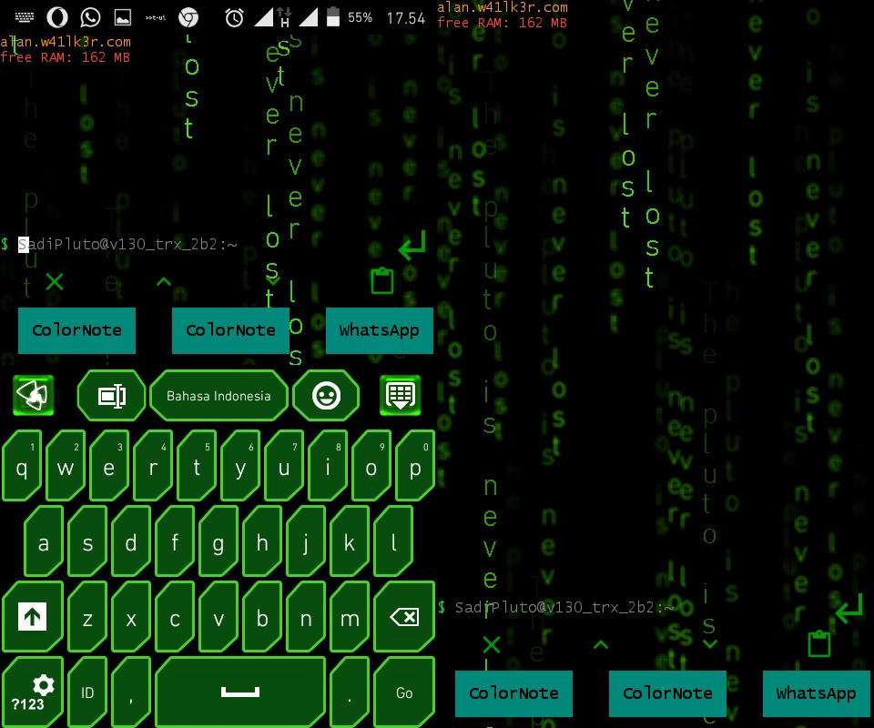Tap the z key
Screen dimensions: 874x728
[x=87, y=617]
